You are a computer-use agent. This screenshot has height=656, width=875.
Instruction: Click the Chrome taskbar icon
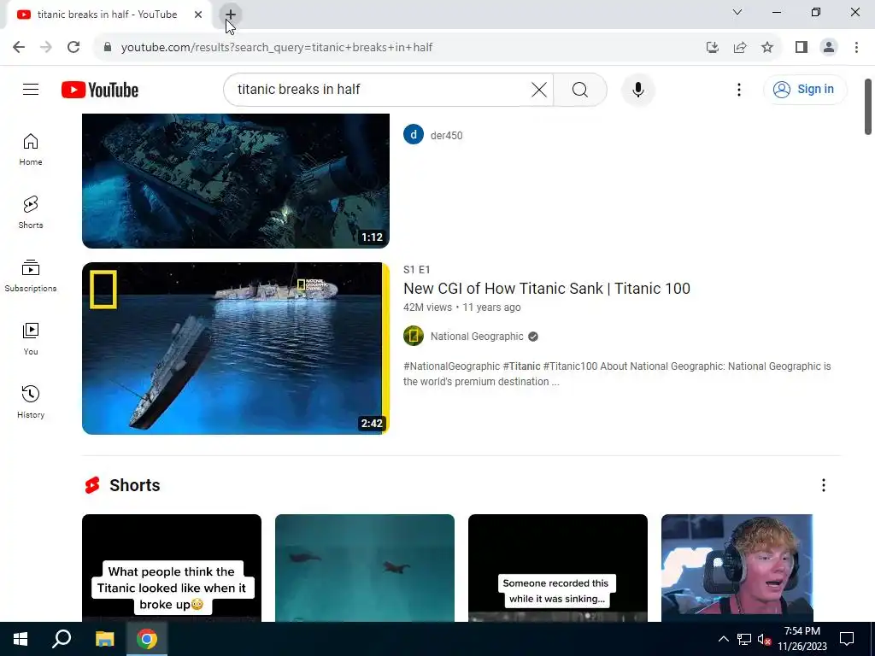pyautogui.click(x=147, y=639)
